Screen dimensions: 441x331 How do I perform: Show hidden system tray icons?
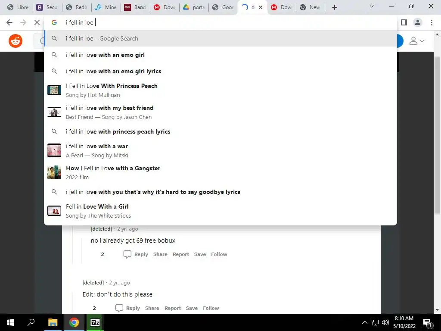tap(364, 322)
